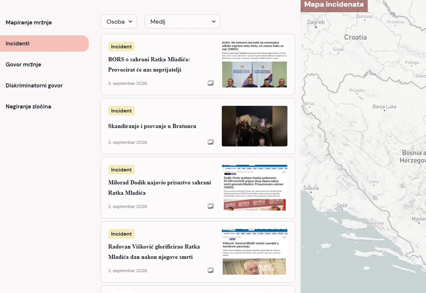Click image icon on Skandiranje u Bratuncu card
The image size is (426, 293).
pyautogui.click(x=211, y=142)
